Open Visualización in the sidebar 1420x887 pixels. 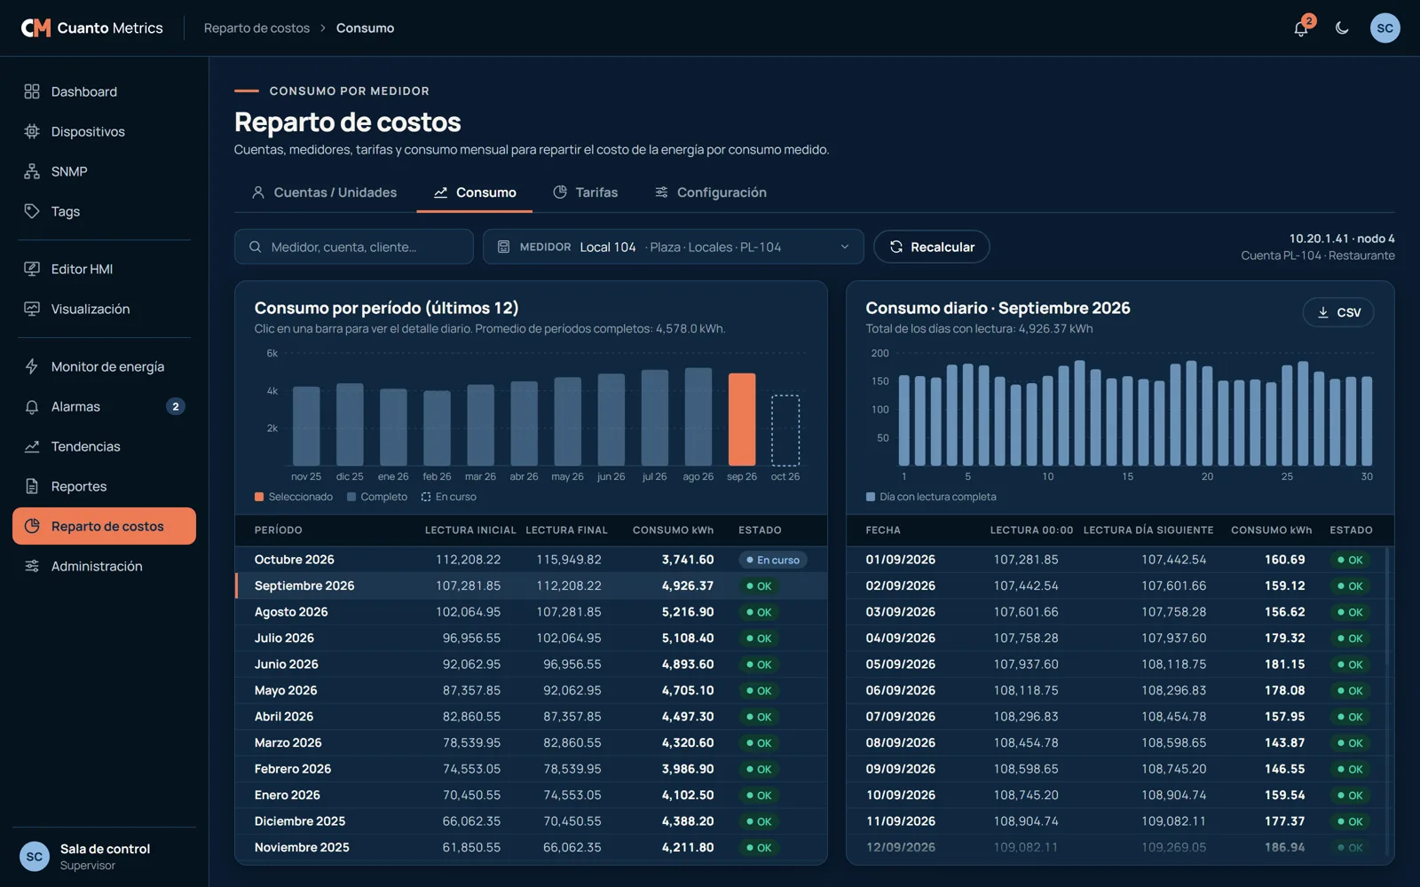(x=104, y=309)
